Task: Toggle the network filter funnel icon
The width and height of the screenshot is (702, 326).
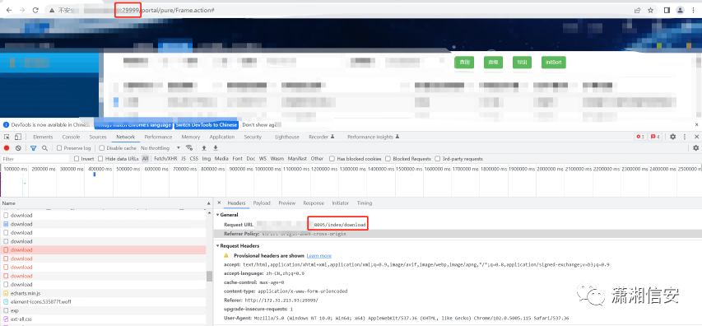Action: click(33, 148)
